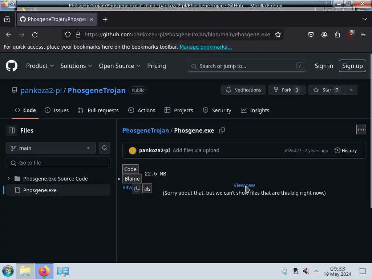Open the list all tabs chevron
372x279 pixels.
[365, 19]
